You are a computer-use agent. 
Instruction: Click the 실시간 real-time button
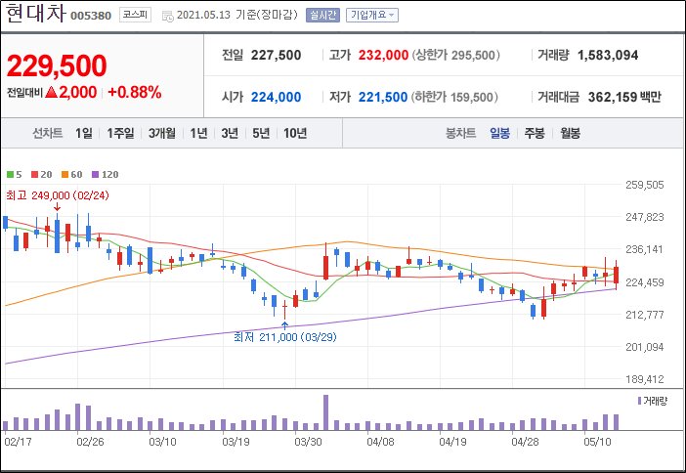pos(322,15)
